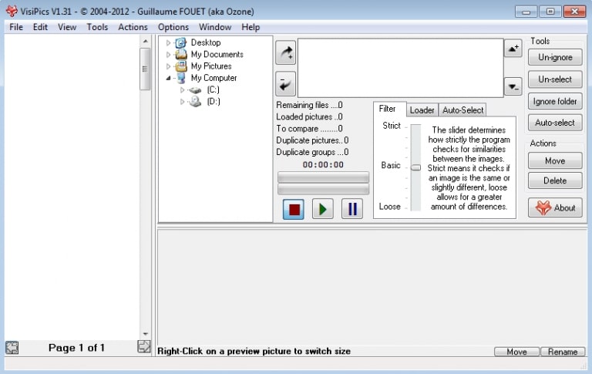Click the Ignore folder button
This screenshot has width=592, height=374.
click(x=555, y=102)
